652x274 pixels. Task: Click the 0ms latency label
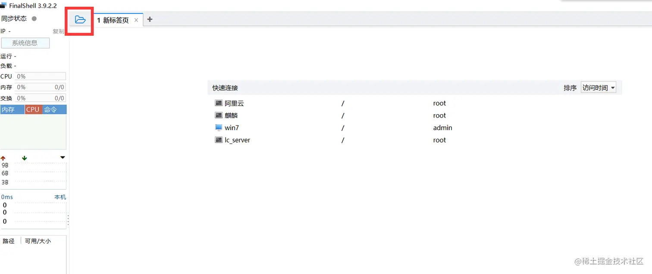click(7, 197)
